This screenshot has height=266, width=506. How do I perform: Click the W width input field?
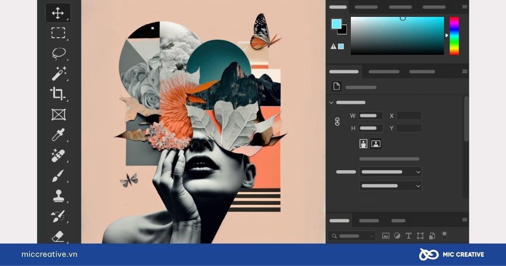[371, 116]
